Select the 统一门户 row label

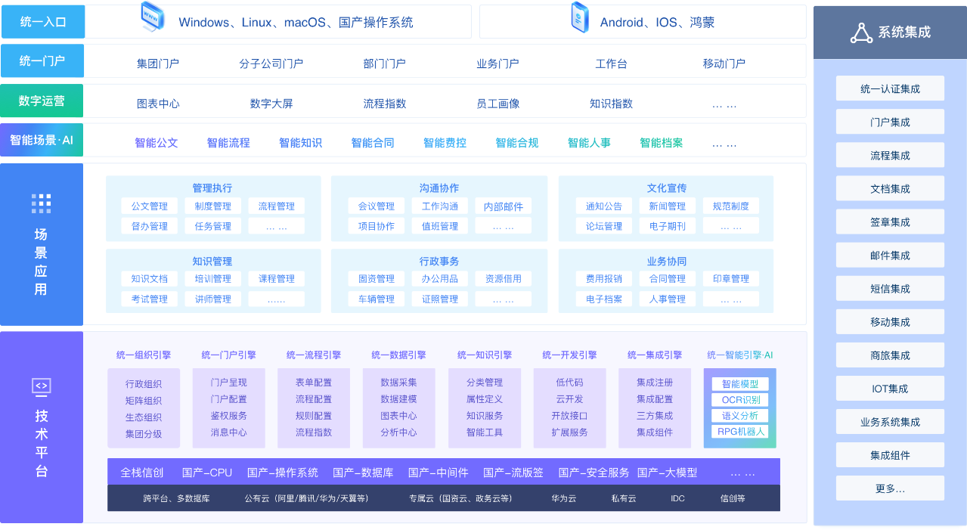pyautogui.click(x=42, y=61)
